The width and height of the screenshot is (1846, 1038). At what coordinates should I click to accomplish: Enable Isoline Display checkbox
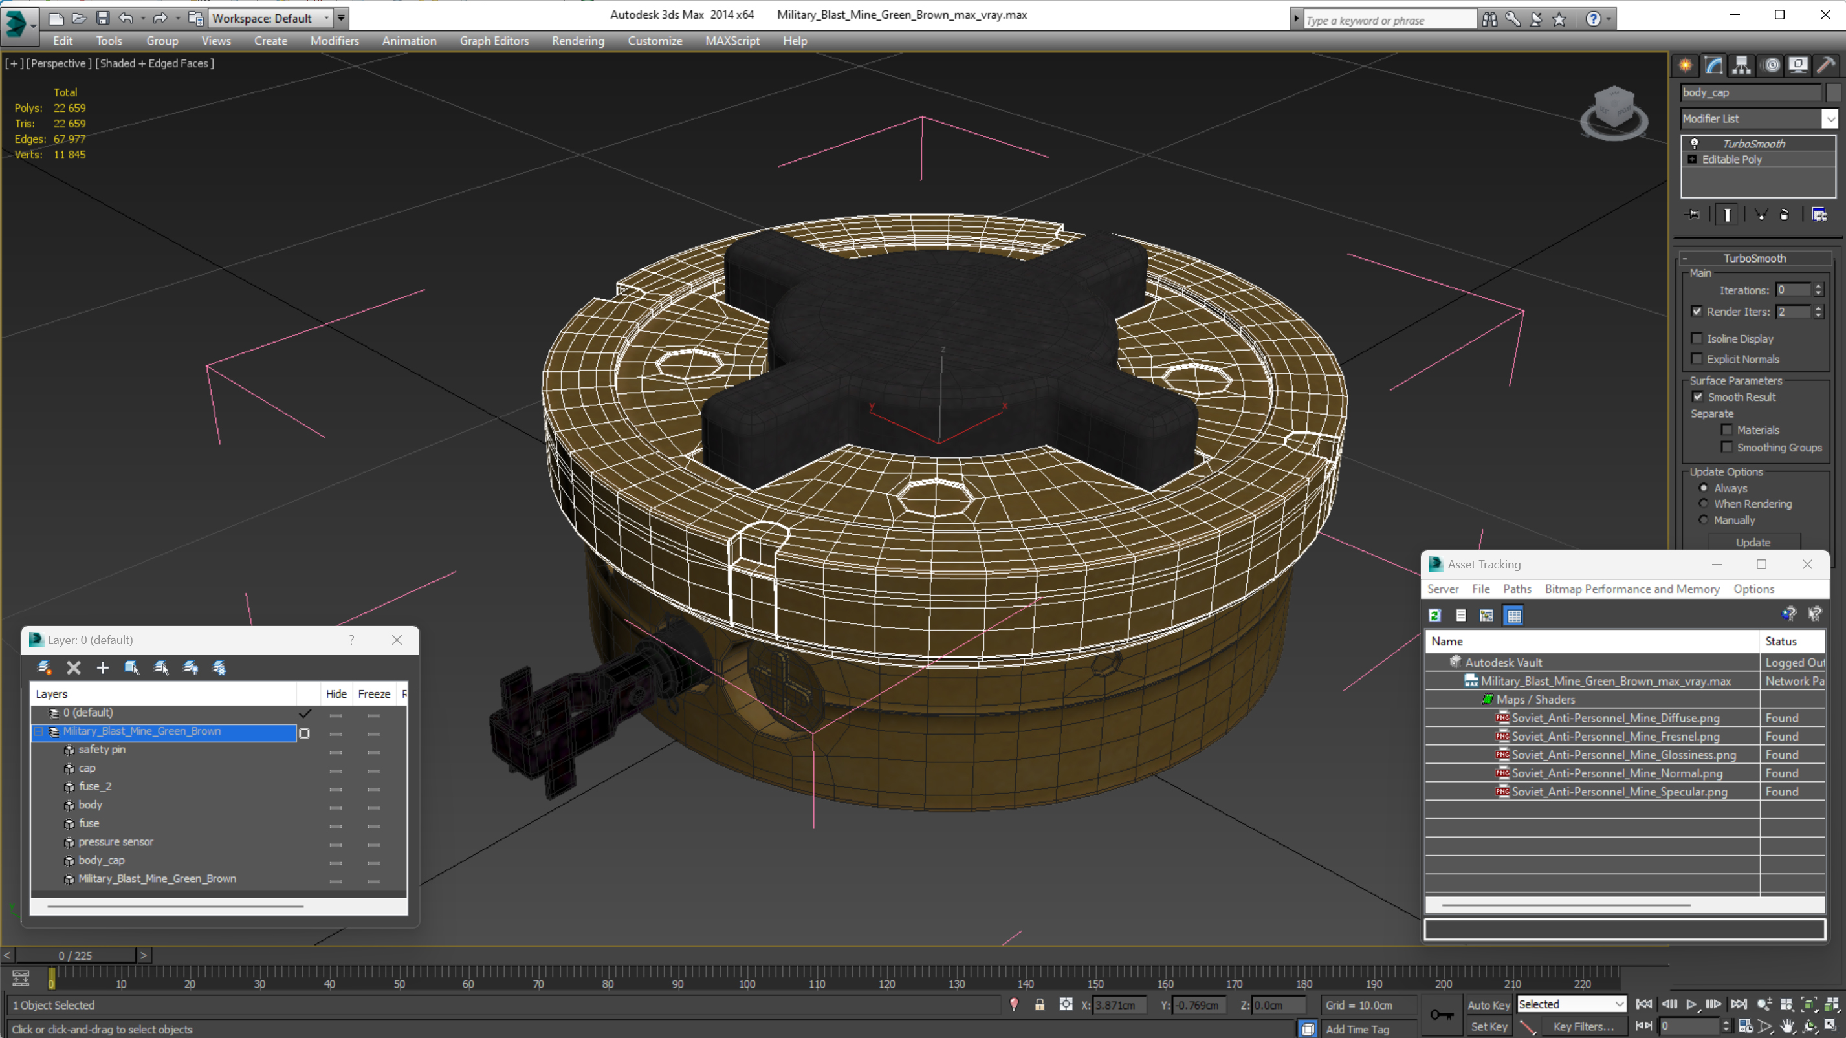coord(1697,338)
